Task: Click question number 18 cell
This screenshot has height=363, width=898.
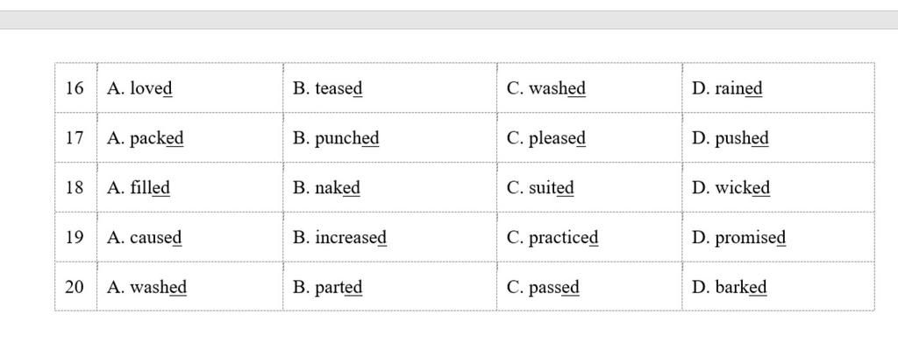Action: [75, 188]
